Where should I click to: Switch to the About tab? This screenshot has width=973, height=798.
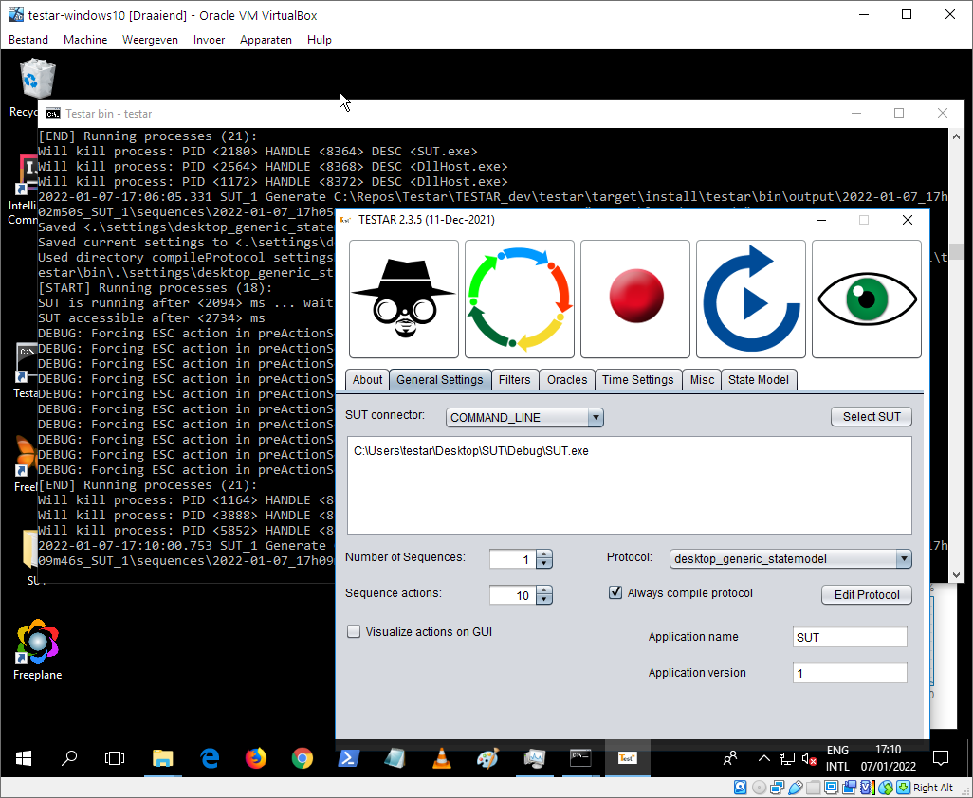tap(367, 379)
